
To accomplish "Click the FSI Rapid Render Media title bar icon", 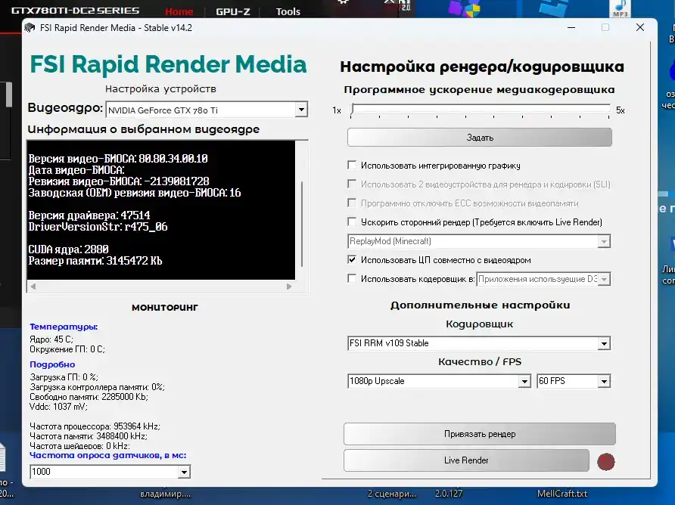I will click(30, 28).
